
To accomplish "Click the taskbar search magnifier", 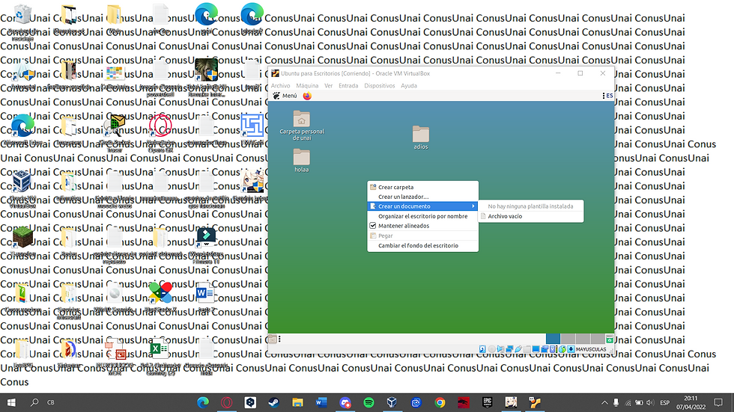I will click(34, 402).
